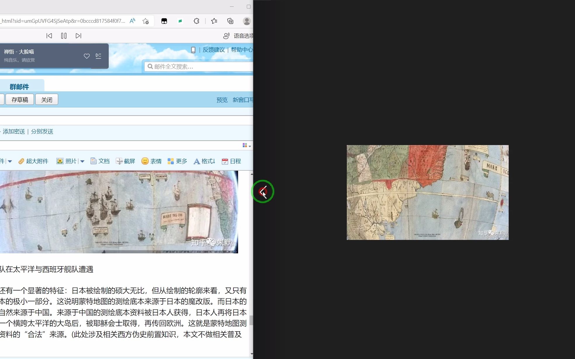Screen dimensions: 575x359
Task: Click the map image in the viewer
Action: click(x=427, y=192)
